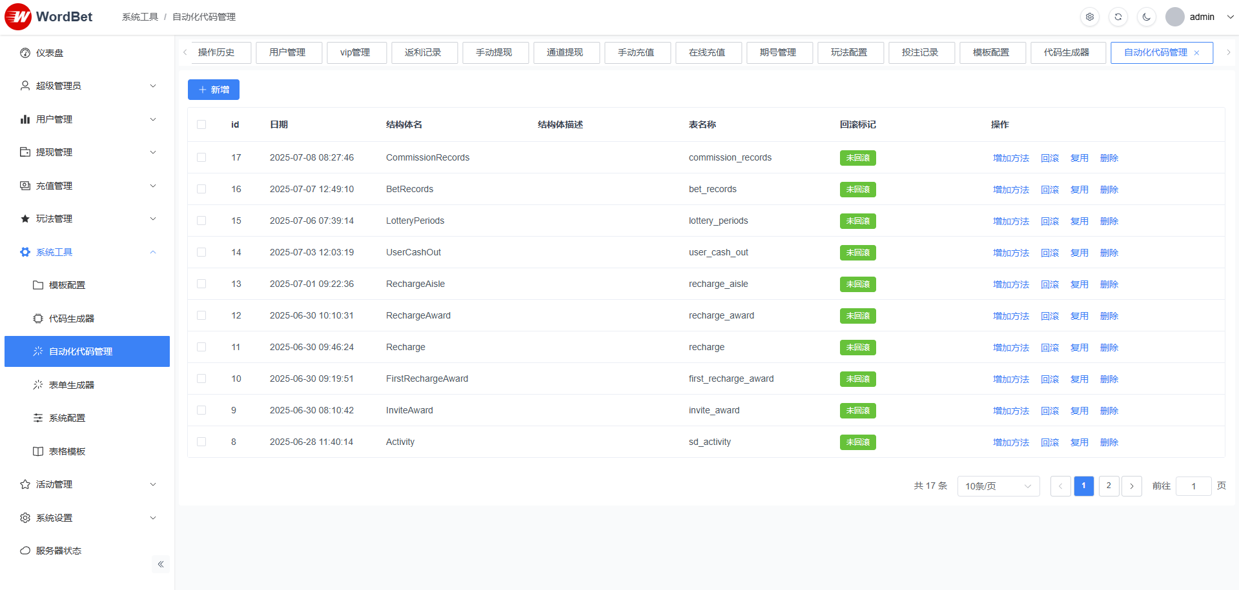Open 表单生成器 in the sidebar

[72, 385]
